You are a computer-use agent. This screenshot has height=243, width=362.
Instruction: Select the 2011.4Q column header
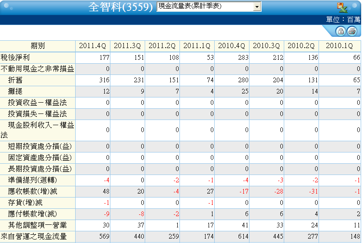coord(93,46)
